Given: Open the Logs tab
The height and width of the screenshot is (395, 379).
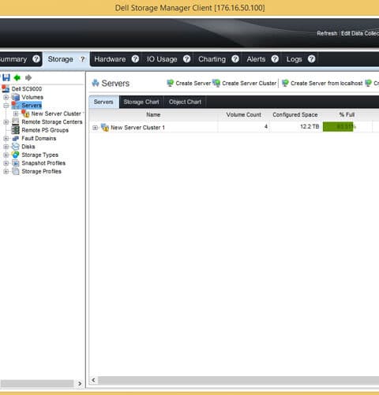Looking at the screenshot, I should pyautogui.click(x=294, y=59).
